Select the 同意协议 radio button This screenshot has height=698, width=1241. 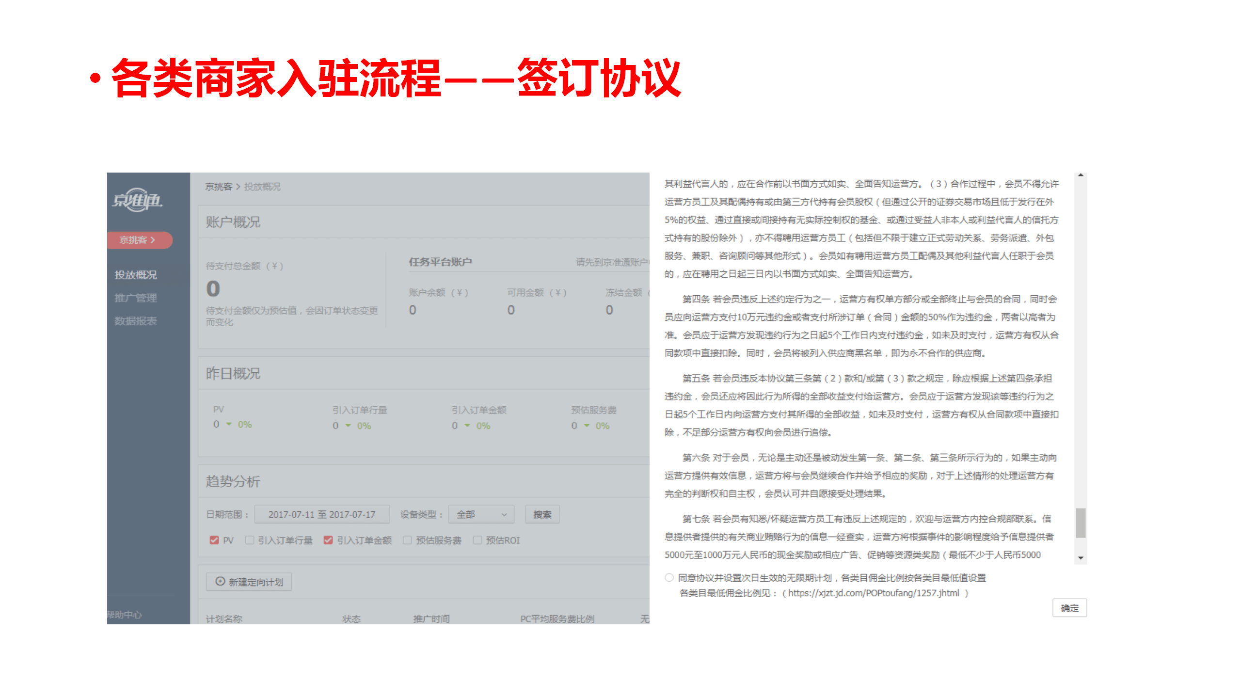tap(669, 577)
